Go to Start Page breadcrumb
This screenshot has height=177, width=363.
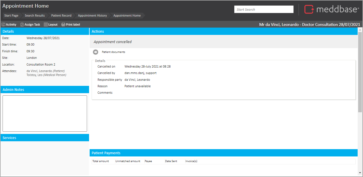[x=11, y=15]
